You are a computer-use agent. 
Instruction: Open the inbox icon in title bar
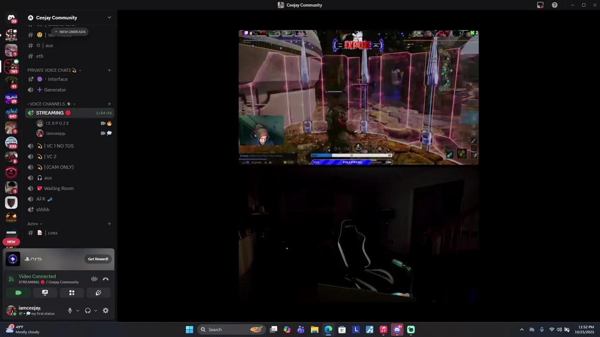540,5
